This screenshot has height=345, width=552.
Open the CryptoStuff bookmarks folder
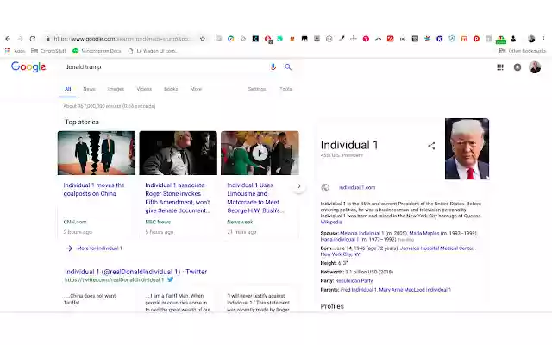point(48,51)
